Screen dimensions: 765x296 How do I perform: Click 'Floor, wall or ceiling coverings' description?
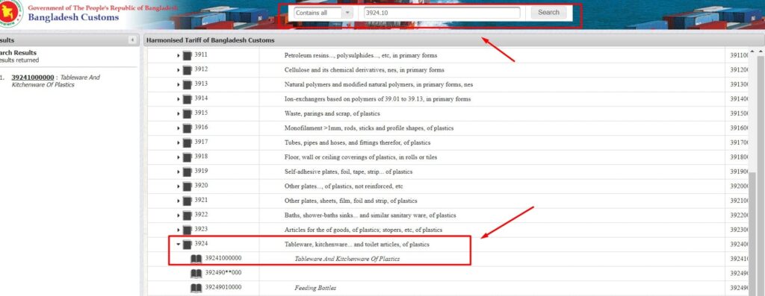coord(361,157)
